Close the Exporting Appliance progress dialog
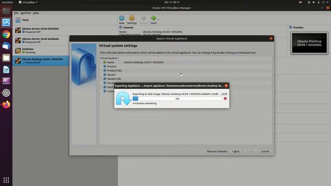Viewport: 331px width, 186px height. coord(226,86)
